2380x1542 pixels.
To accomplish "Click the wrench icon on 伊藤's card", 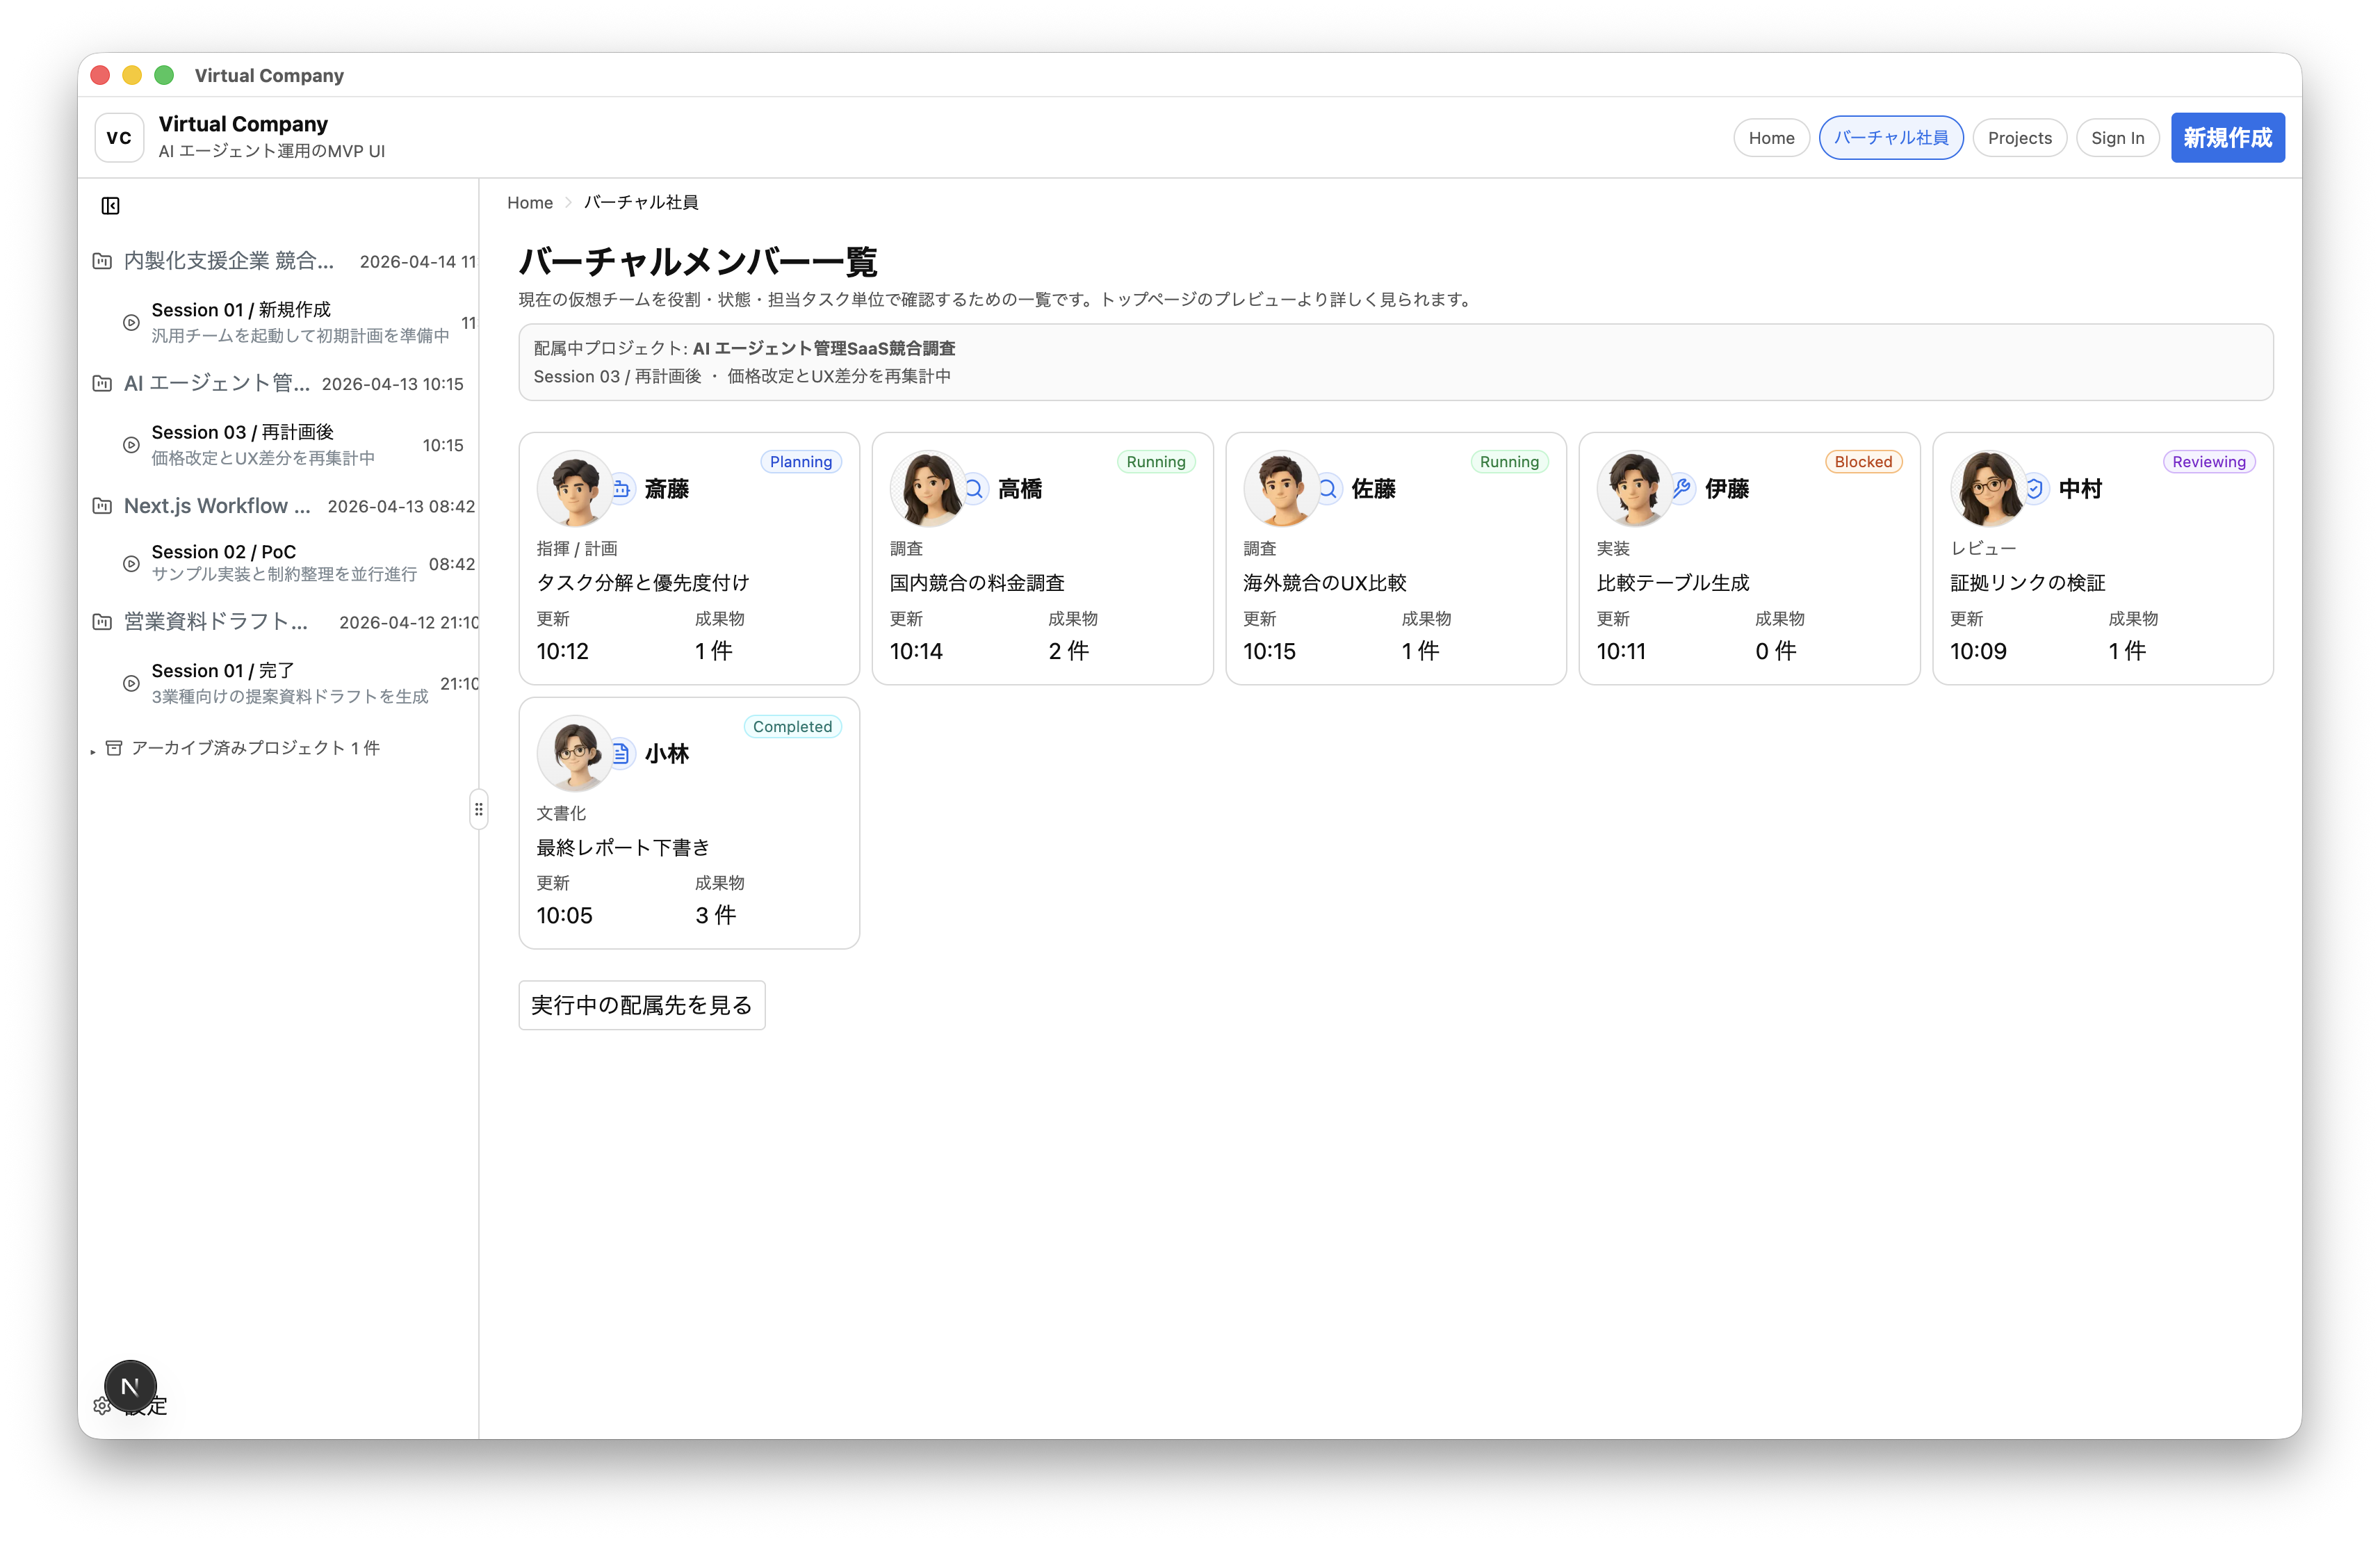I will coord(1682,489).
